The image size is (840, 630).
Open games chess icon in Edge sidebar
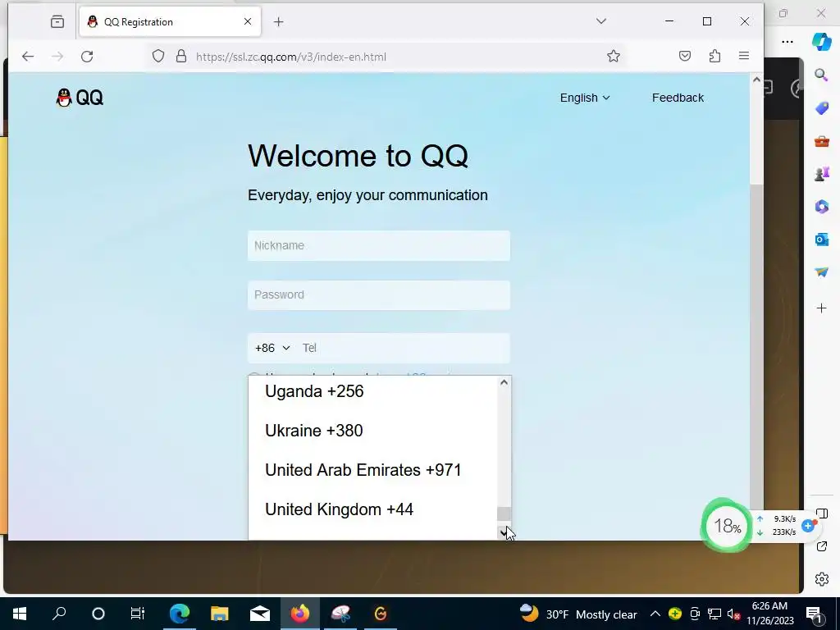pos(821,174)
